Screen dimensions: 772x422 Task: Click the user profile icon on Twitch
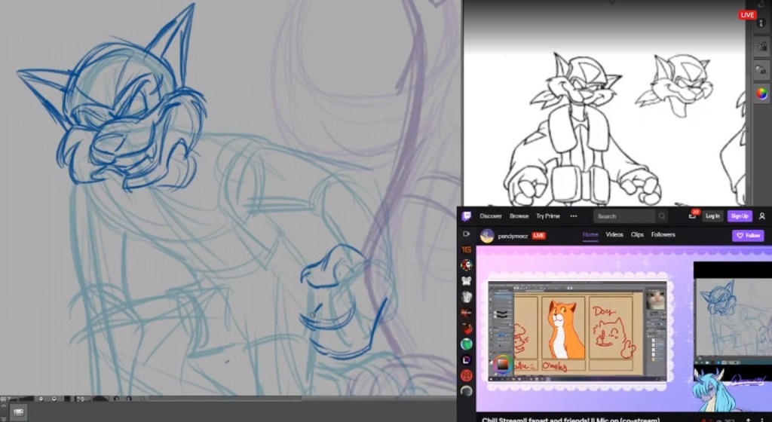[762, 216]
